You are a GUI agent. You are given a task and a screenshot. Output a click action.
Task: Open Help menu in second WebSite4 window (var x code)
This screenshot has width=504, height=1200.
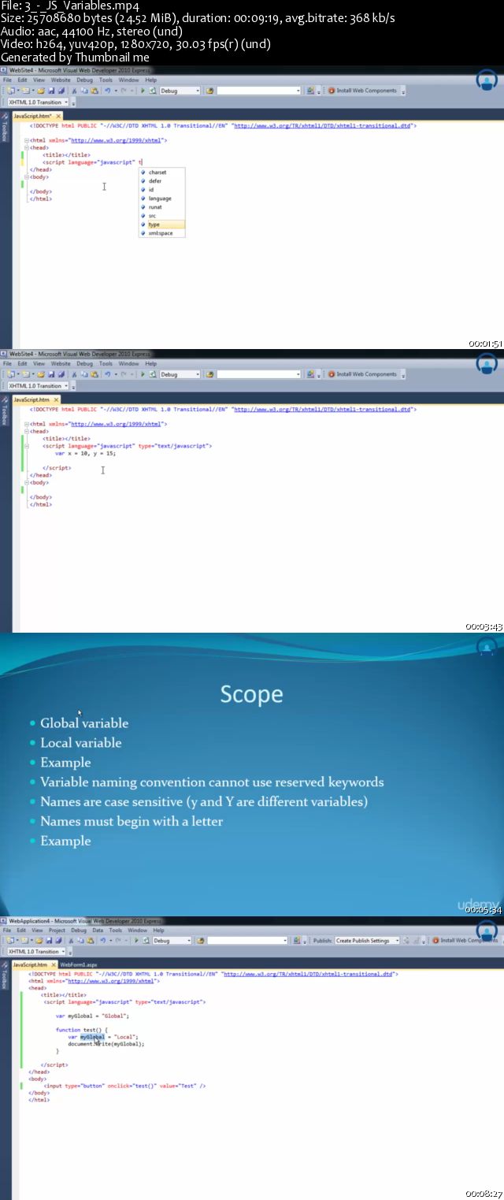pyautogui.click(x=150, y=363)
